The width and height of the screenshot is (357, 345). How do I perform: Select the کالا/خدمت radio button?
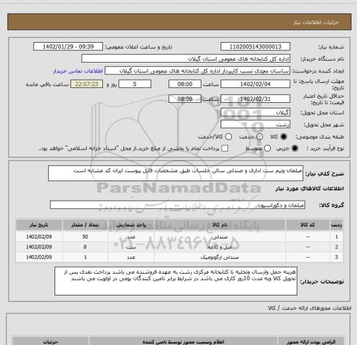[228, 137]
